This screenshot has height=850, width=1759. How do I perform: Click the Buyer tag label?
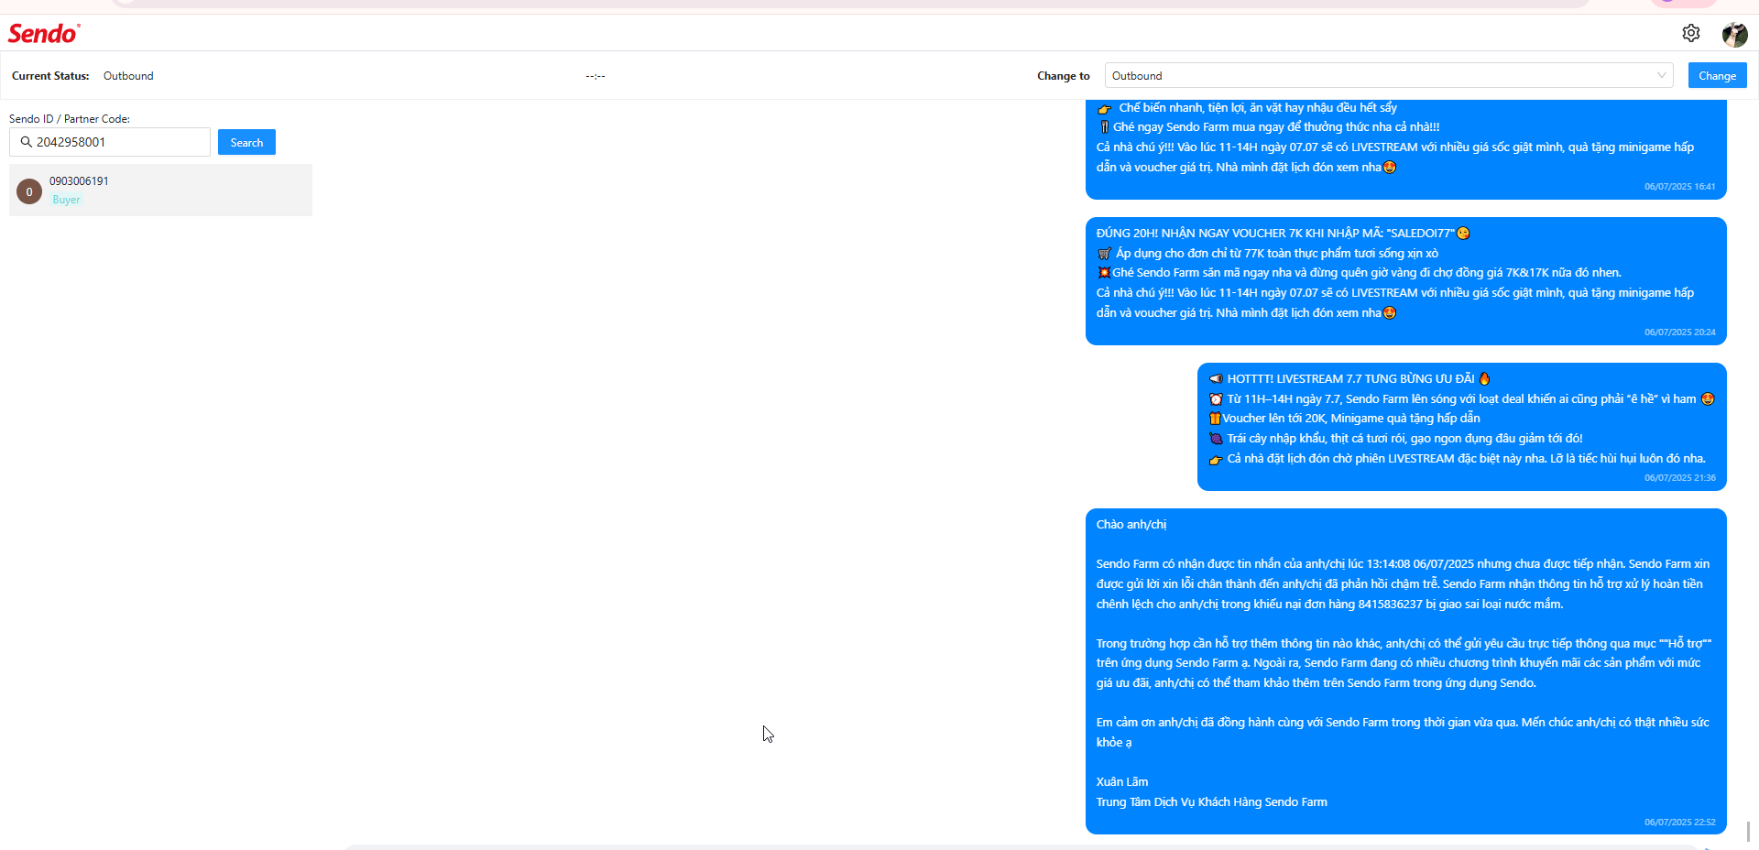[66, 200]
